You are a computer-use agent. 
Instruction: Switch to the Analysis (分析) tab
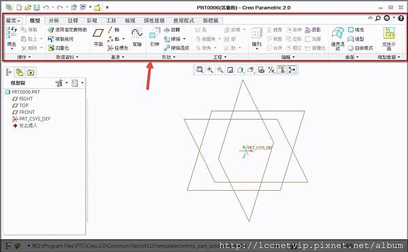point(54,20)
